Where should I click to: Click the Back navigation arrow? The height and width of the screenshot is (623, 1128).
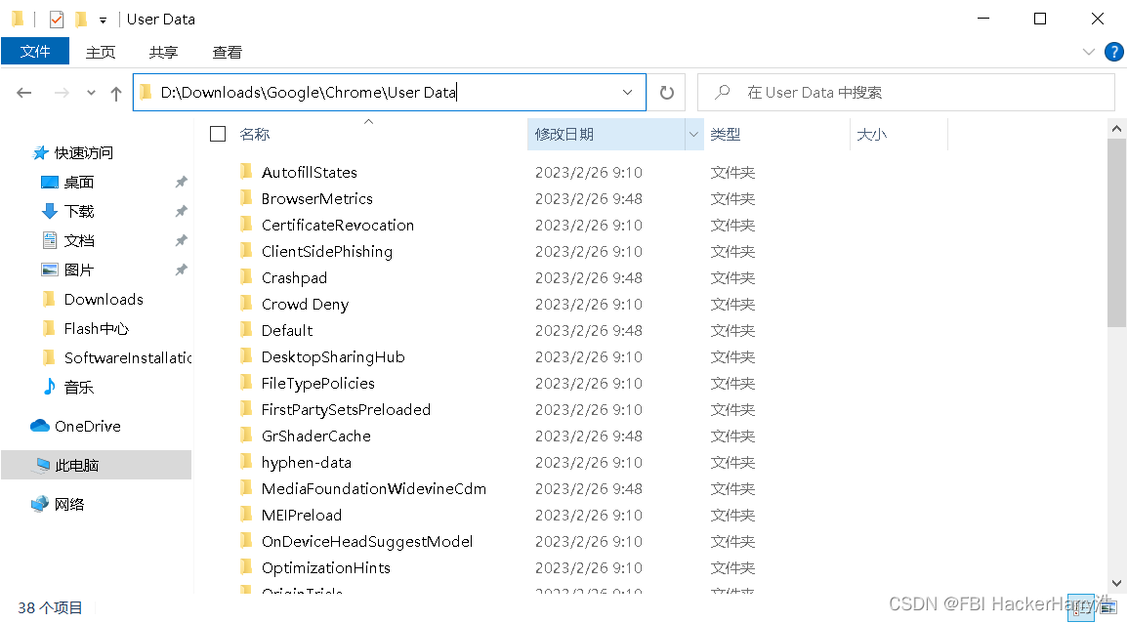pos(24,93)
